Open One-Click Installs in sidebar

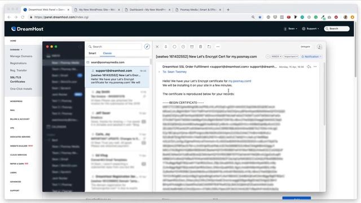tap(21, 89)
